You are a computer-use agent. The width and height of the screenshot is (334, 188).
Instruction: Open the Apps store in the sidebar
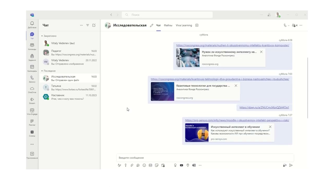point(32,155)
